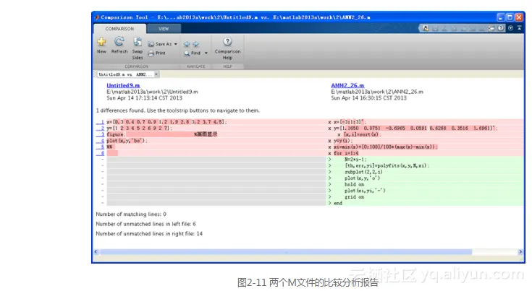This screenshot has height=291, width=532.
Task: Click the '1 differences found' message text
Action: (178, 110)
